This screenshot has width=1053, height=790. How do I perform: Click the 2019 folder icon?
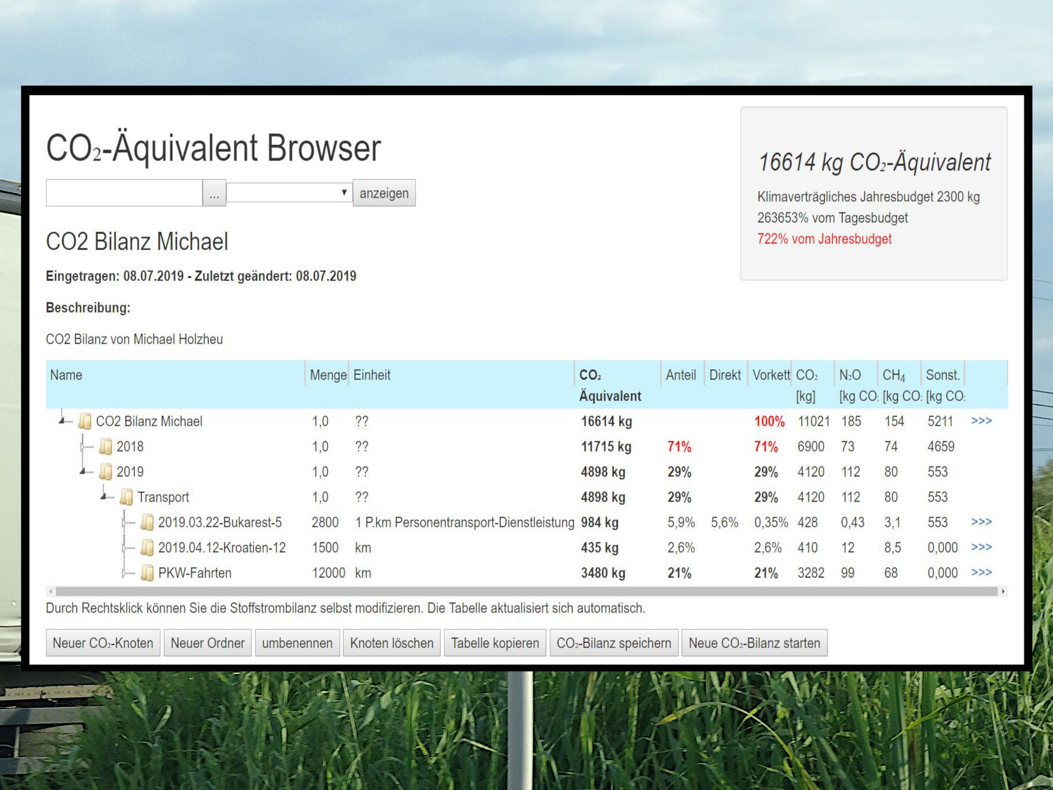106,472
